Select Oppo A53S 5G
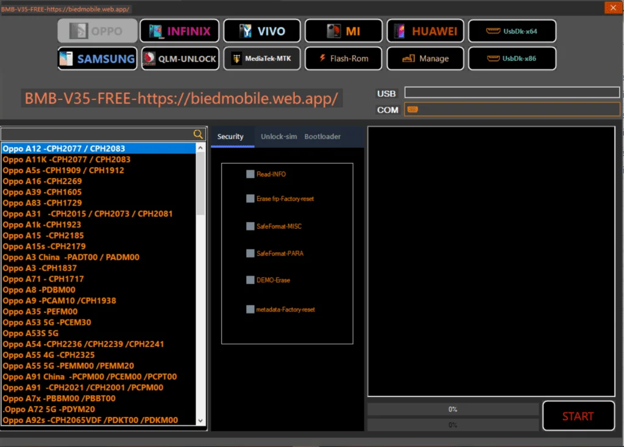 pos(99,334)
